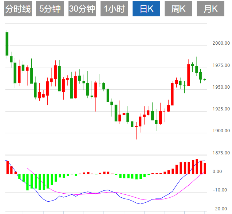
Task: Click the last small green candlestick
Action: pos(205,80)
